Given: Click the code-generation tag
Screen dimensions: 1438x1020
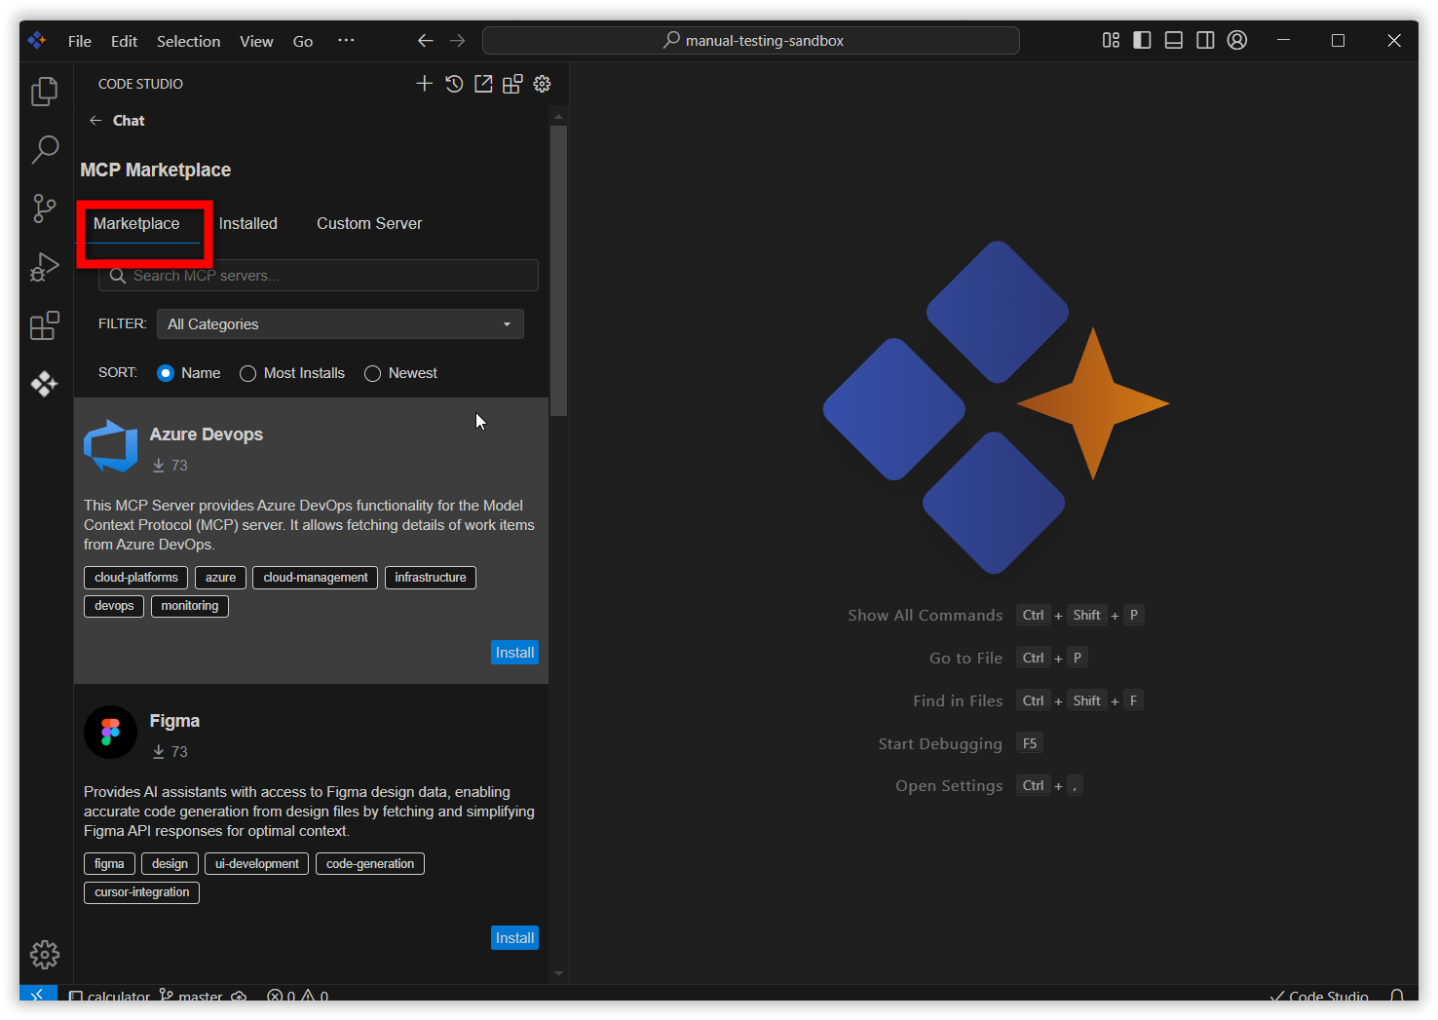Looking at the screenshot, I should (x=370, y=864).
